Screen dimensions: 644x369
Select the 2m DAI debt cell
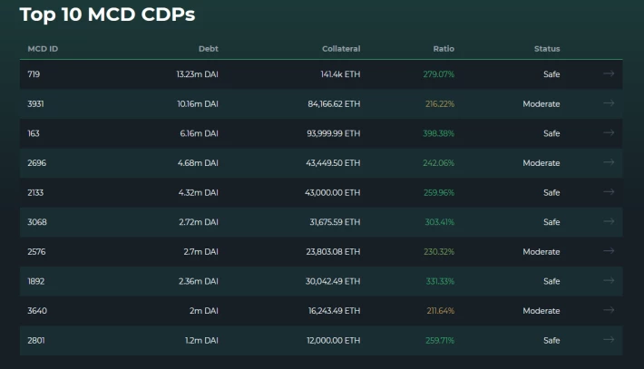point(204,311)
